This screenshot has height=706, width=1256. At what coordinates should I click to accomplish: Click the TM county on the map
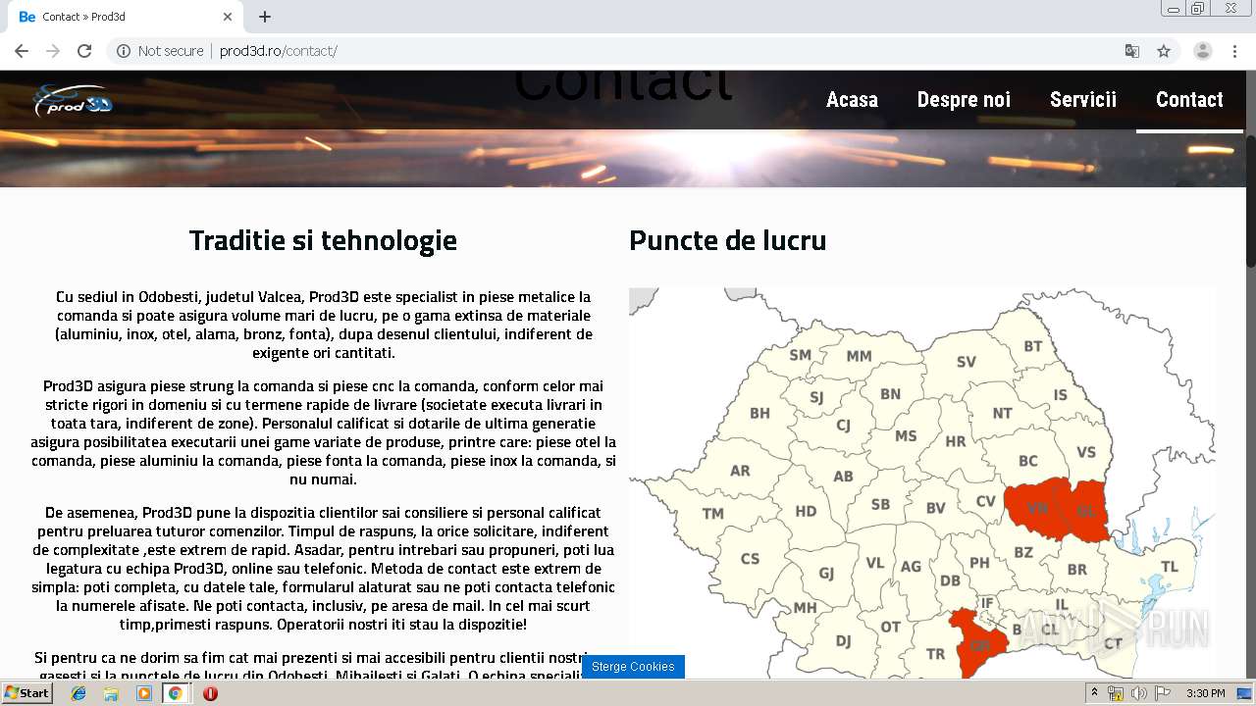coord(713,514)
